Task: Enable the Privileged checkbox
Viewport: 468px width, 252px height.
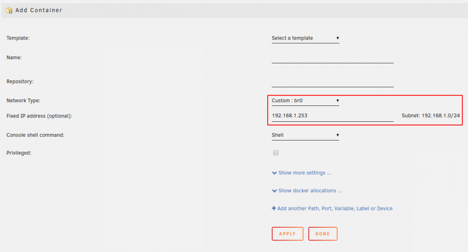Action: point(276,153)
